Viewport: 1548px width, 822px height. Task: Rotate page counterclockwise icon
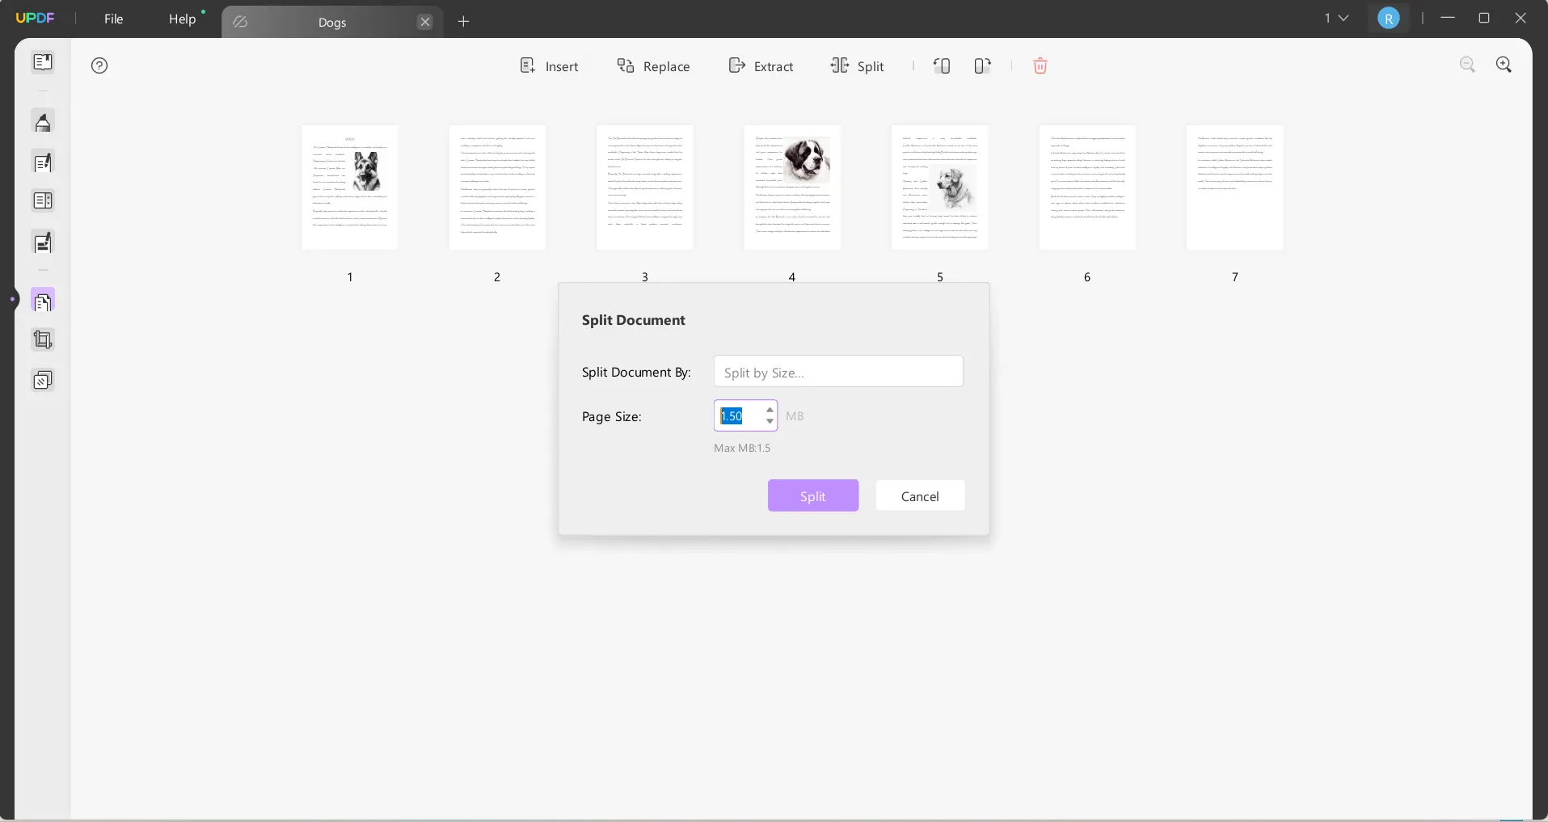[x=942, y=66]
